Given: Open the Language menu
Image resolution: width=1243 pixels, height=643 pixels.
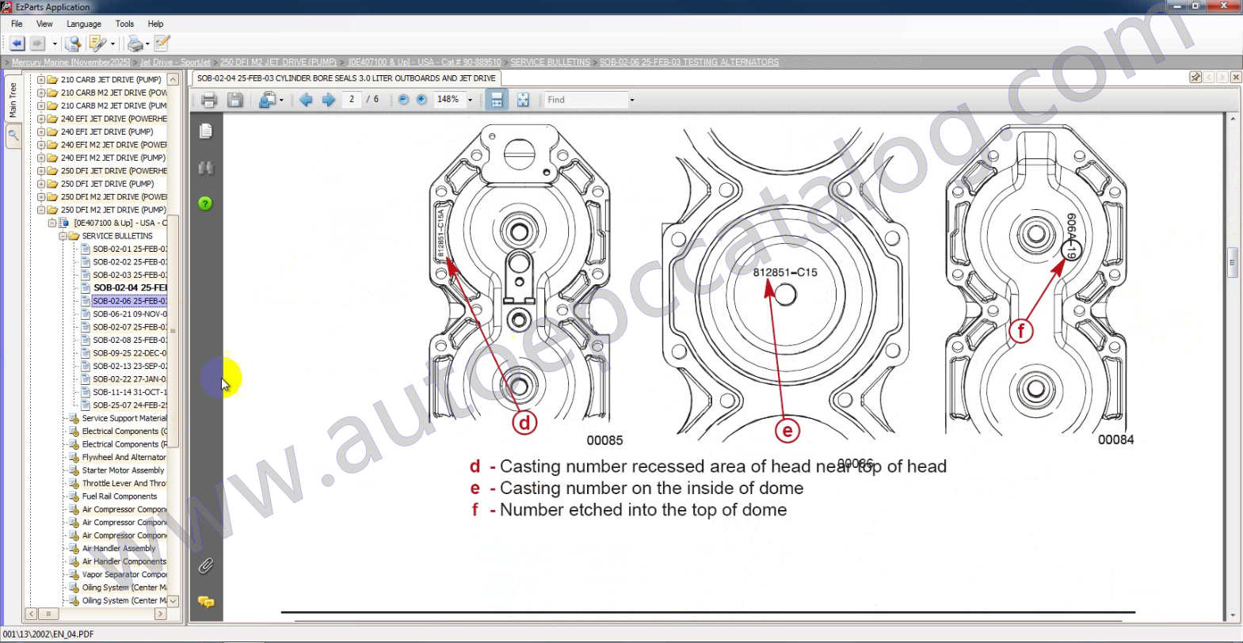Looking at the screenshot, I should (84, 24).
